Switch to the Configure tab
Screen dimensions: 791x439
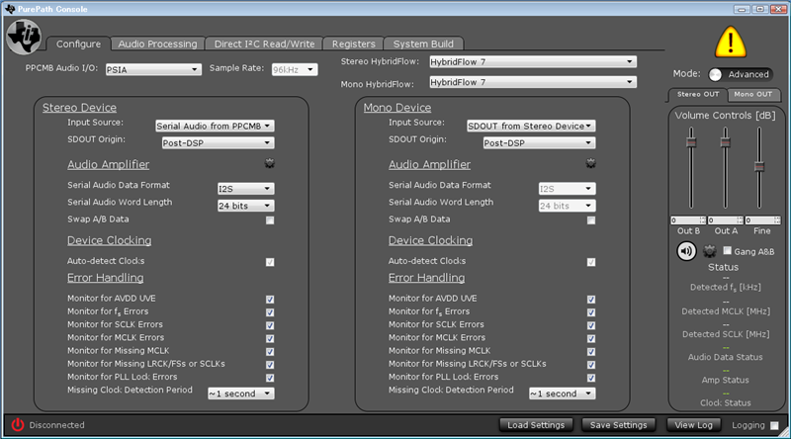[x=78, y=44]
